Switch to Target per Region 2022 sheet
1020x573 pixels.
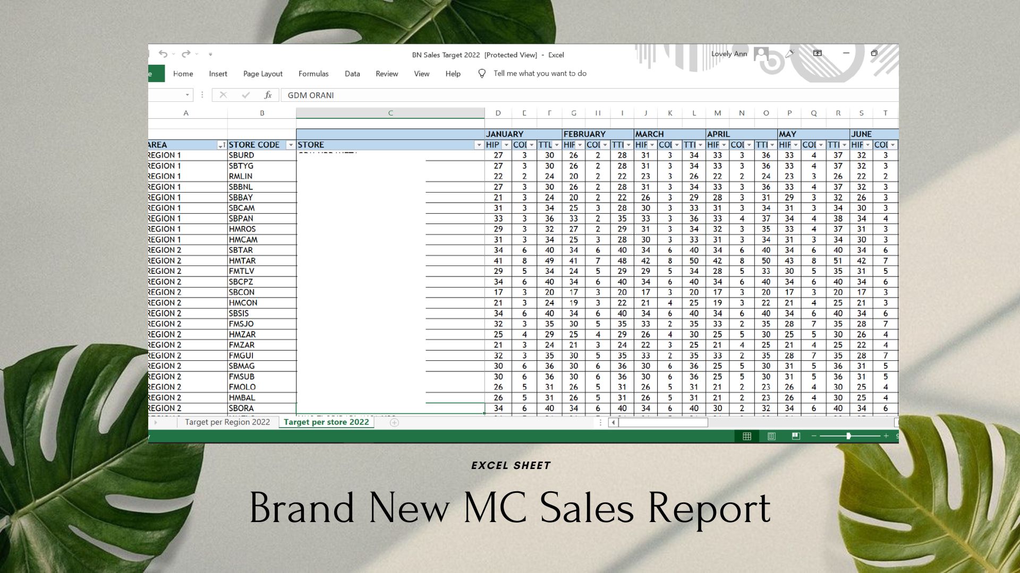227,422
